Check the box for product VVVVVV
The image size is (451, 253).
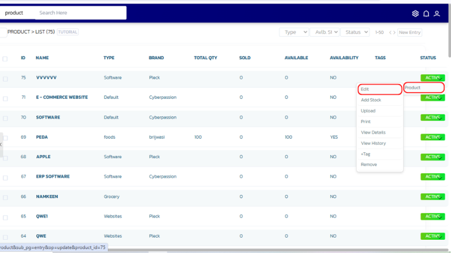[5, 78]
